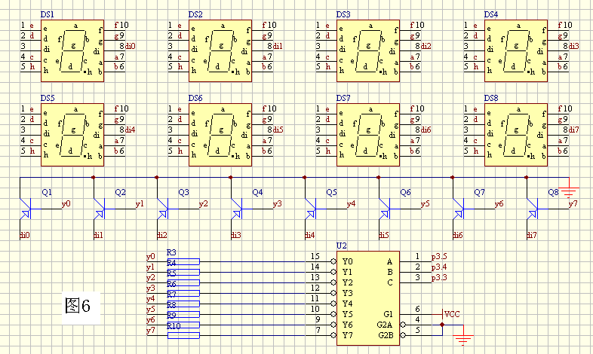Click the y7 net label at Q8's base
The width and height of the screenshot is (593, 354).
pyautogui.click(x=573, y=204)
